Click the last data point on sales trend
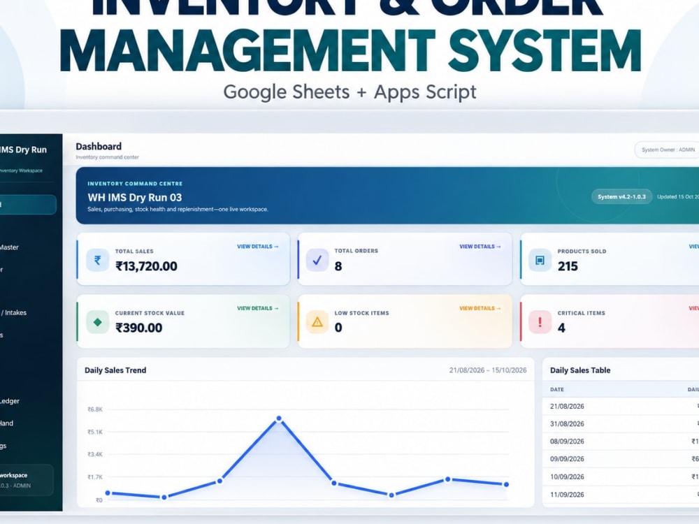Screen dimensions: 699x524 pyautogui.click(x=506, y=484)
